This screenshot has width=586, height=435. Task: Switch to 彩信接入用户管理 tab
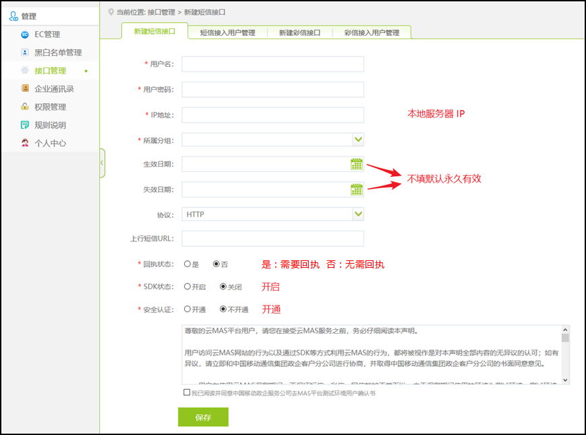point(372,32)
